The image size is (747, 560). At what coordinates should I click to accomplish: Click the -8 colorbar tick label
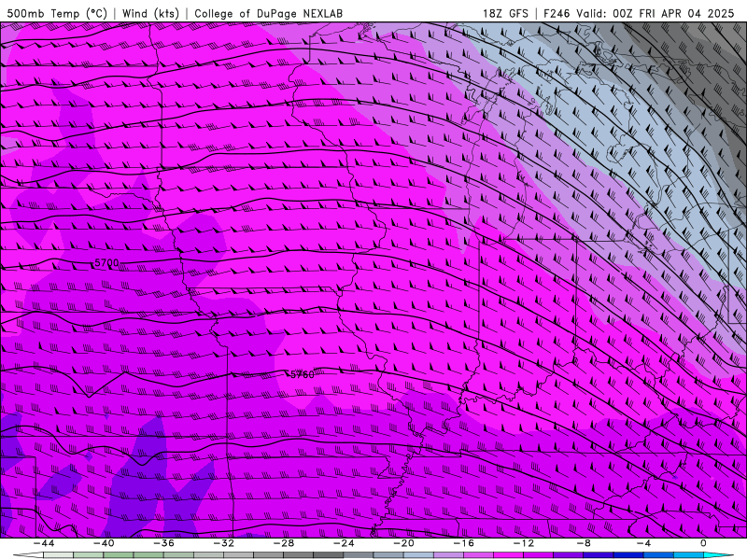coord(584,543)
